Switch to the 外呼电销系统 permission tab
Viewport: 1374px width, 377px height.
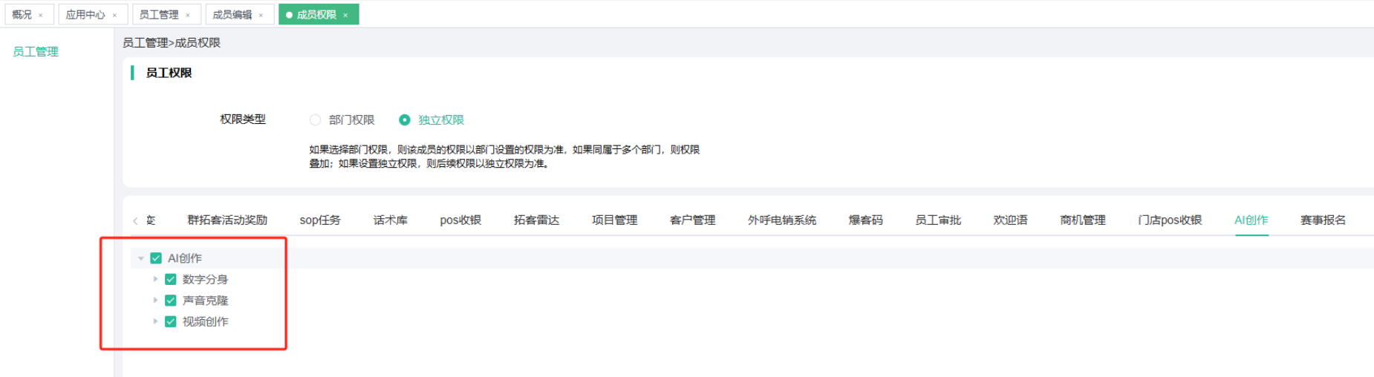coord(781,220)
